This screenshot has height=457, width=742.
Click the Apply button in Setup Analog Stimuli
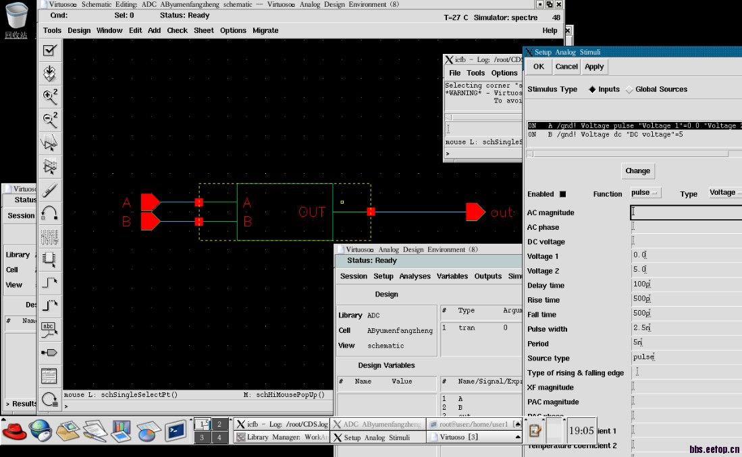(594, 67)
